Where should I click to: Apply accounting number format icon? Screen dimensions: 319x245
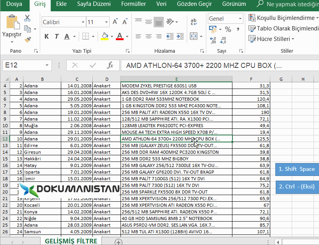click(x=213, y=29)
